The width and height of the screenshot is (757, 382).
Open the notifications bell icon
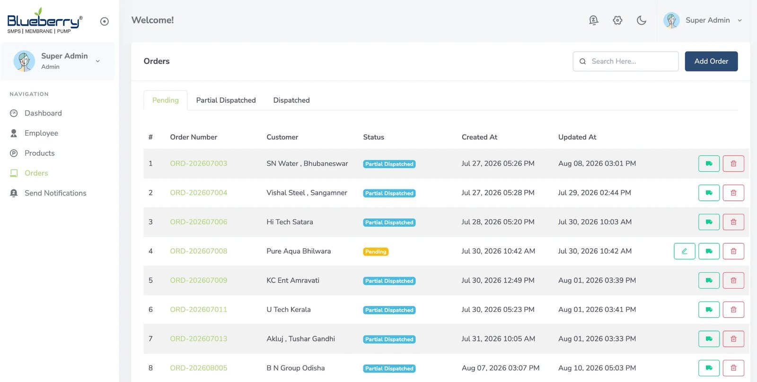[593, 20]
